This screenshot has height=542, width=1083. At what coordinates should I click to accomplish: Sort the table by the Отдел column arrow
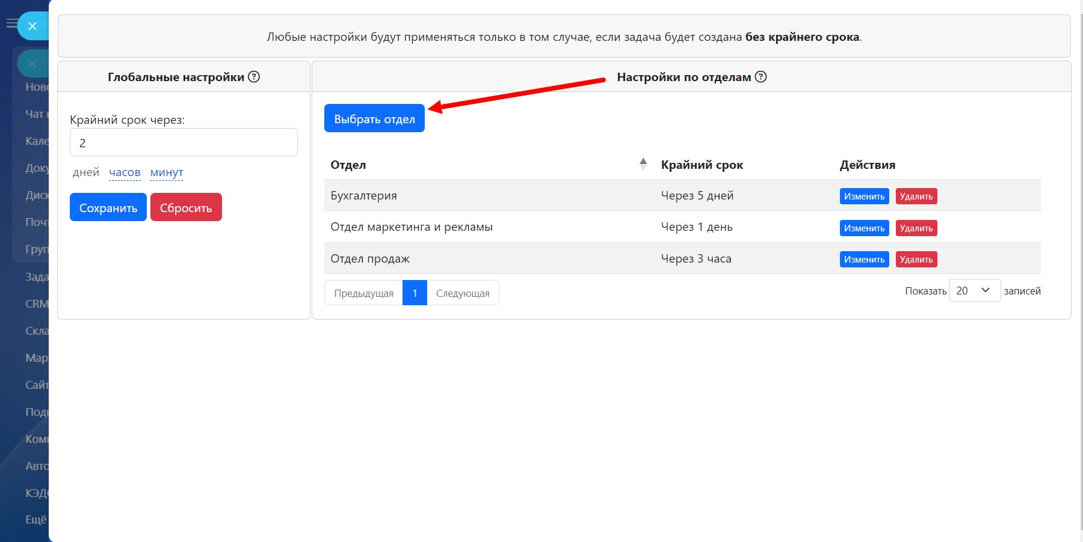tap(643, 164)
